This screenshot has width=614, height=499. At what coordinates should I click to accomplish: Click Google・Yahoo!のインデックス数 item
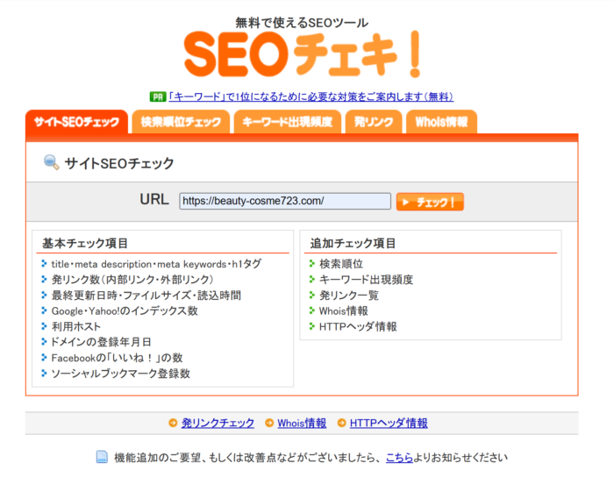pyautogui.click(x=125, y=310)
